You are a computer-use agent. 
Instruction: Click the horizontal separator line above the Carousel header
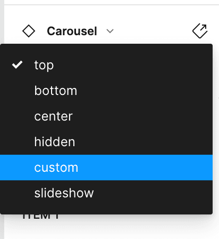(112, 5)
